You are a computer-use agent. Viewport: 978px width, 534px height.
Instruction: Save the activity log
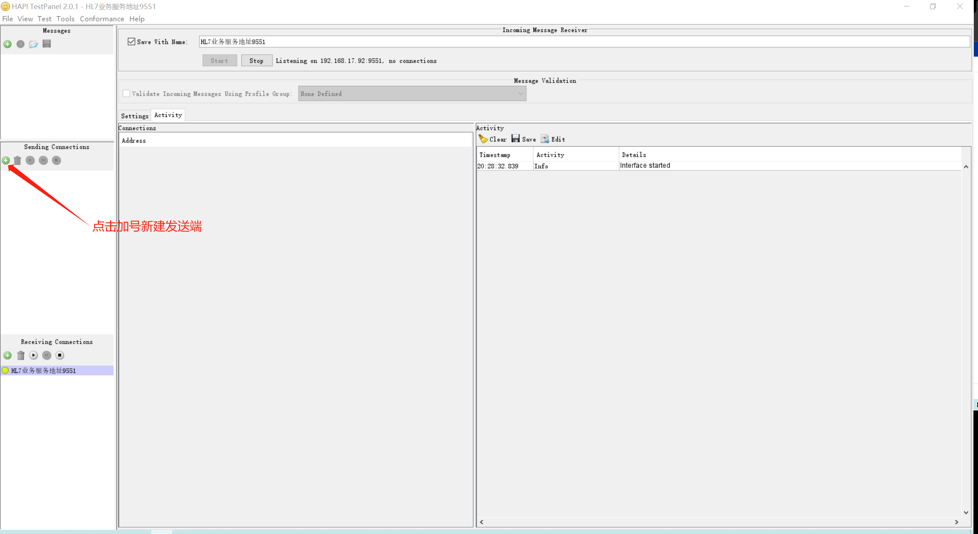tap(524, 139)
